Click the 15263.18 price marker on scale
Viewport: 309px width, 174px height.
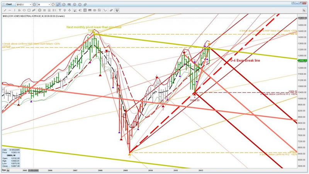[302, 18]
